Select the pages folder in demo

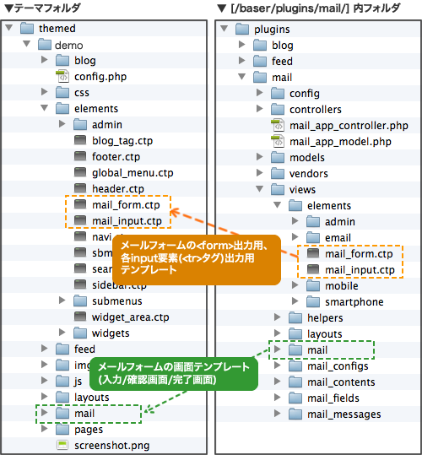79,430
